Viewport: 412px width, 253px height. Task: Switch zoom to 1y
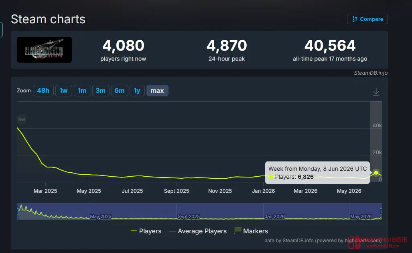click(137, 90)
